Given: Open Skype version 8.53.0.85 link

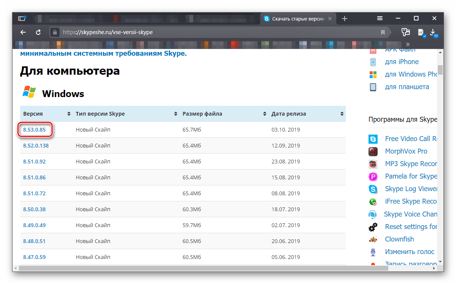Looking at the screenshot, I should coord(34,130).
